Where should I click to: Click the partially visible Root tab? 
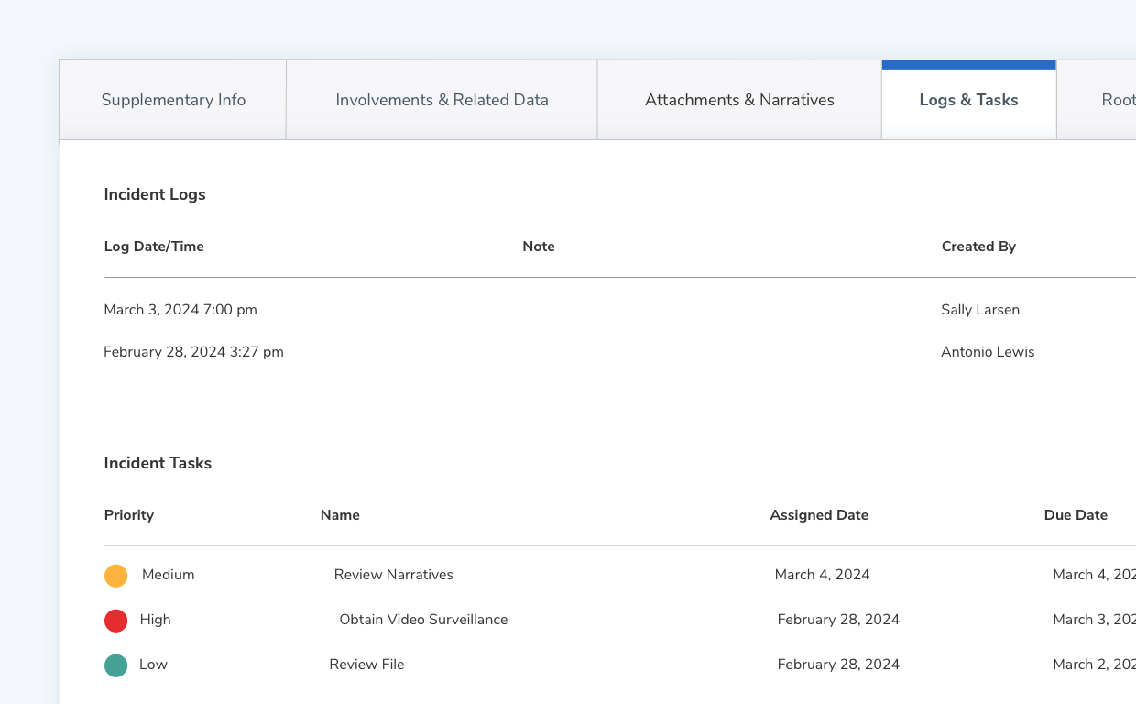(1109, 100)
